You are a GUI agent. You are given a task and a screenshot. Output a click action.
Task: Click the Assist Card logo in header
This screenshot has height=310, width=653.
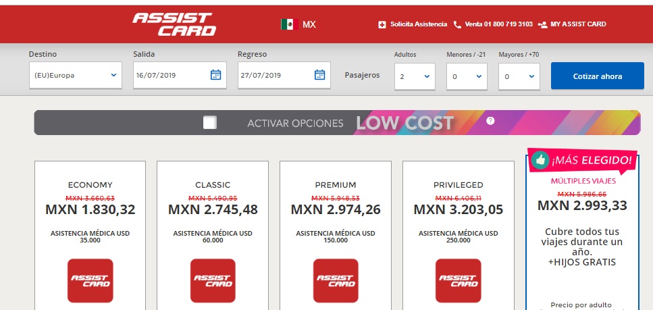174,24
